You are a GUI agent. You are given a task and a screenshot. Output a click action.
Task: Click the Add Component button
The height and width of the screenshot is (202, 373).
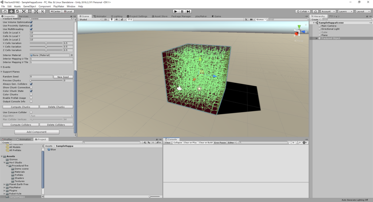click(x=37, y=132)
